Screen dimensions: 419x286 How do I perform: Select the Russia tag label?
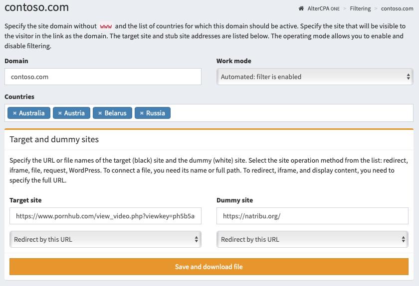(x=156, y=113)
